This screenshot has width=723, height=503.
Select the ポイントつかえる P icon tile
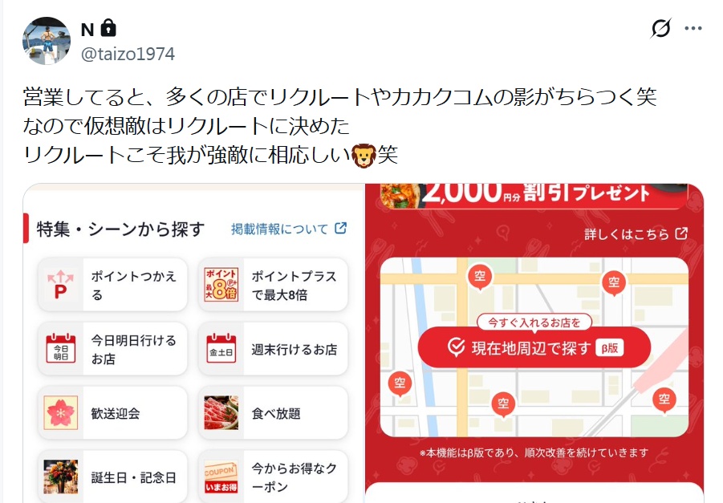(x=112, y=285)
